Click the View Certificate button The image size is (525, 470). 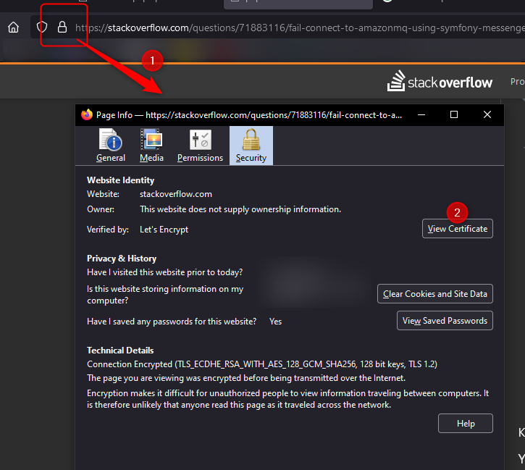(x=458, y=229)
